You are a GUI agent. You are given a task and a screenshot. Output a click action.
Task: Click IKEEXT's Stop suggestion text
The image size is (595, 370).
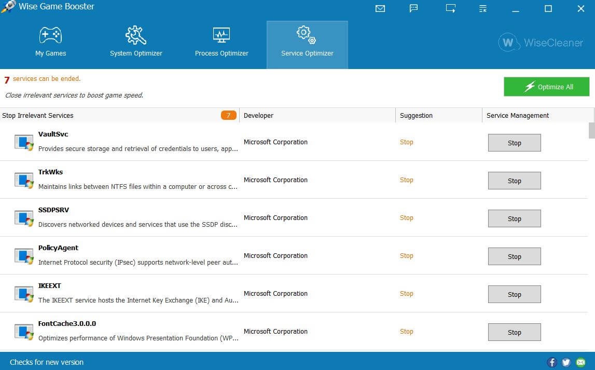click(406, 293)
